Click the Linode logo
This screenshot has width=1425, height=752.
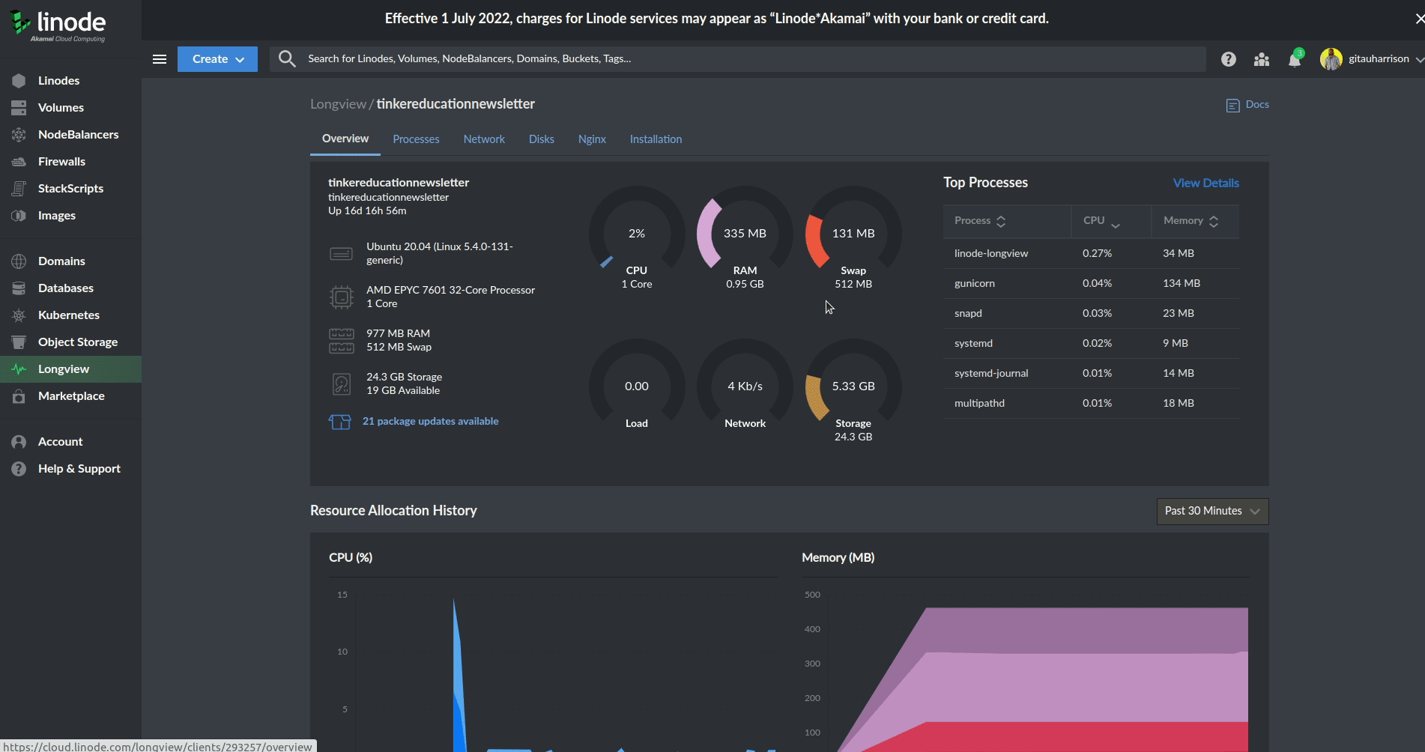tap(58, 26)
